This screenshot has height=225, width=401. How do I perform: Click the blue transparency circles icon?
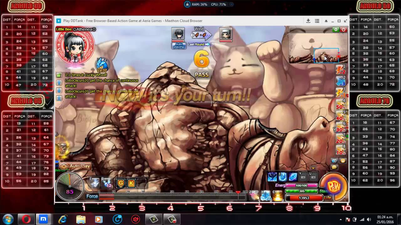click(334, 161)
